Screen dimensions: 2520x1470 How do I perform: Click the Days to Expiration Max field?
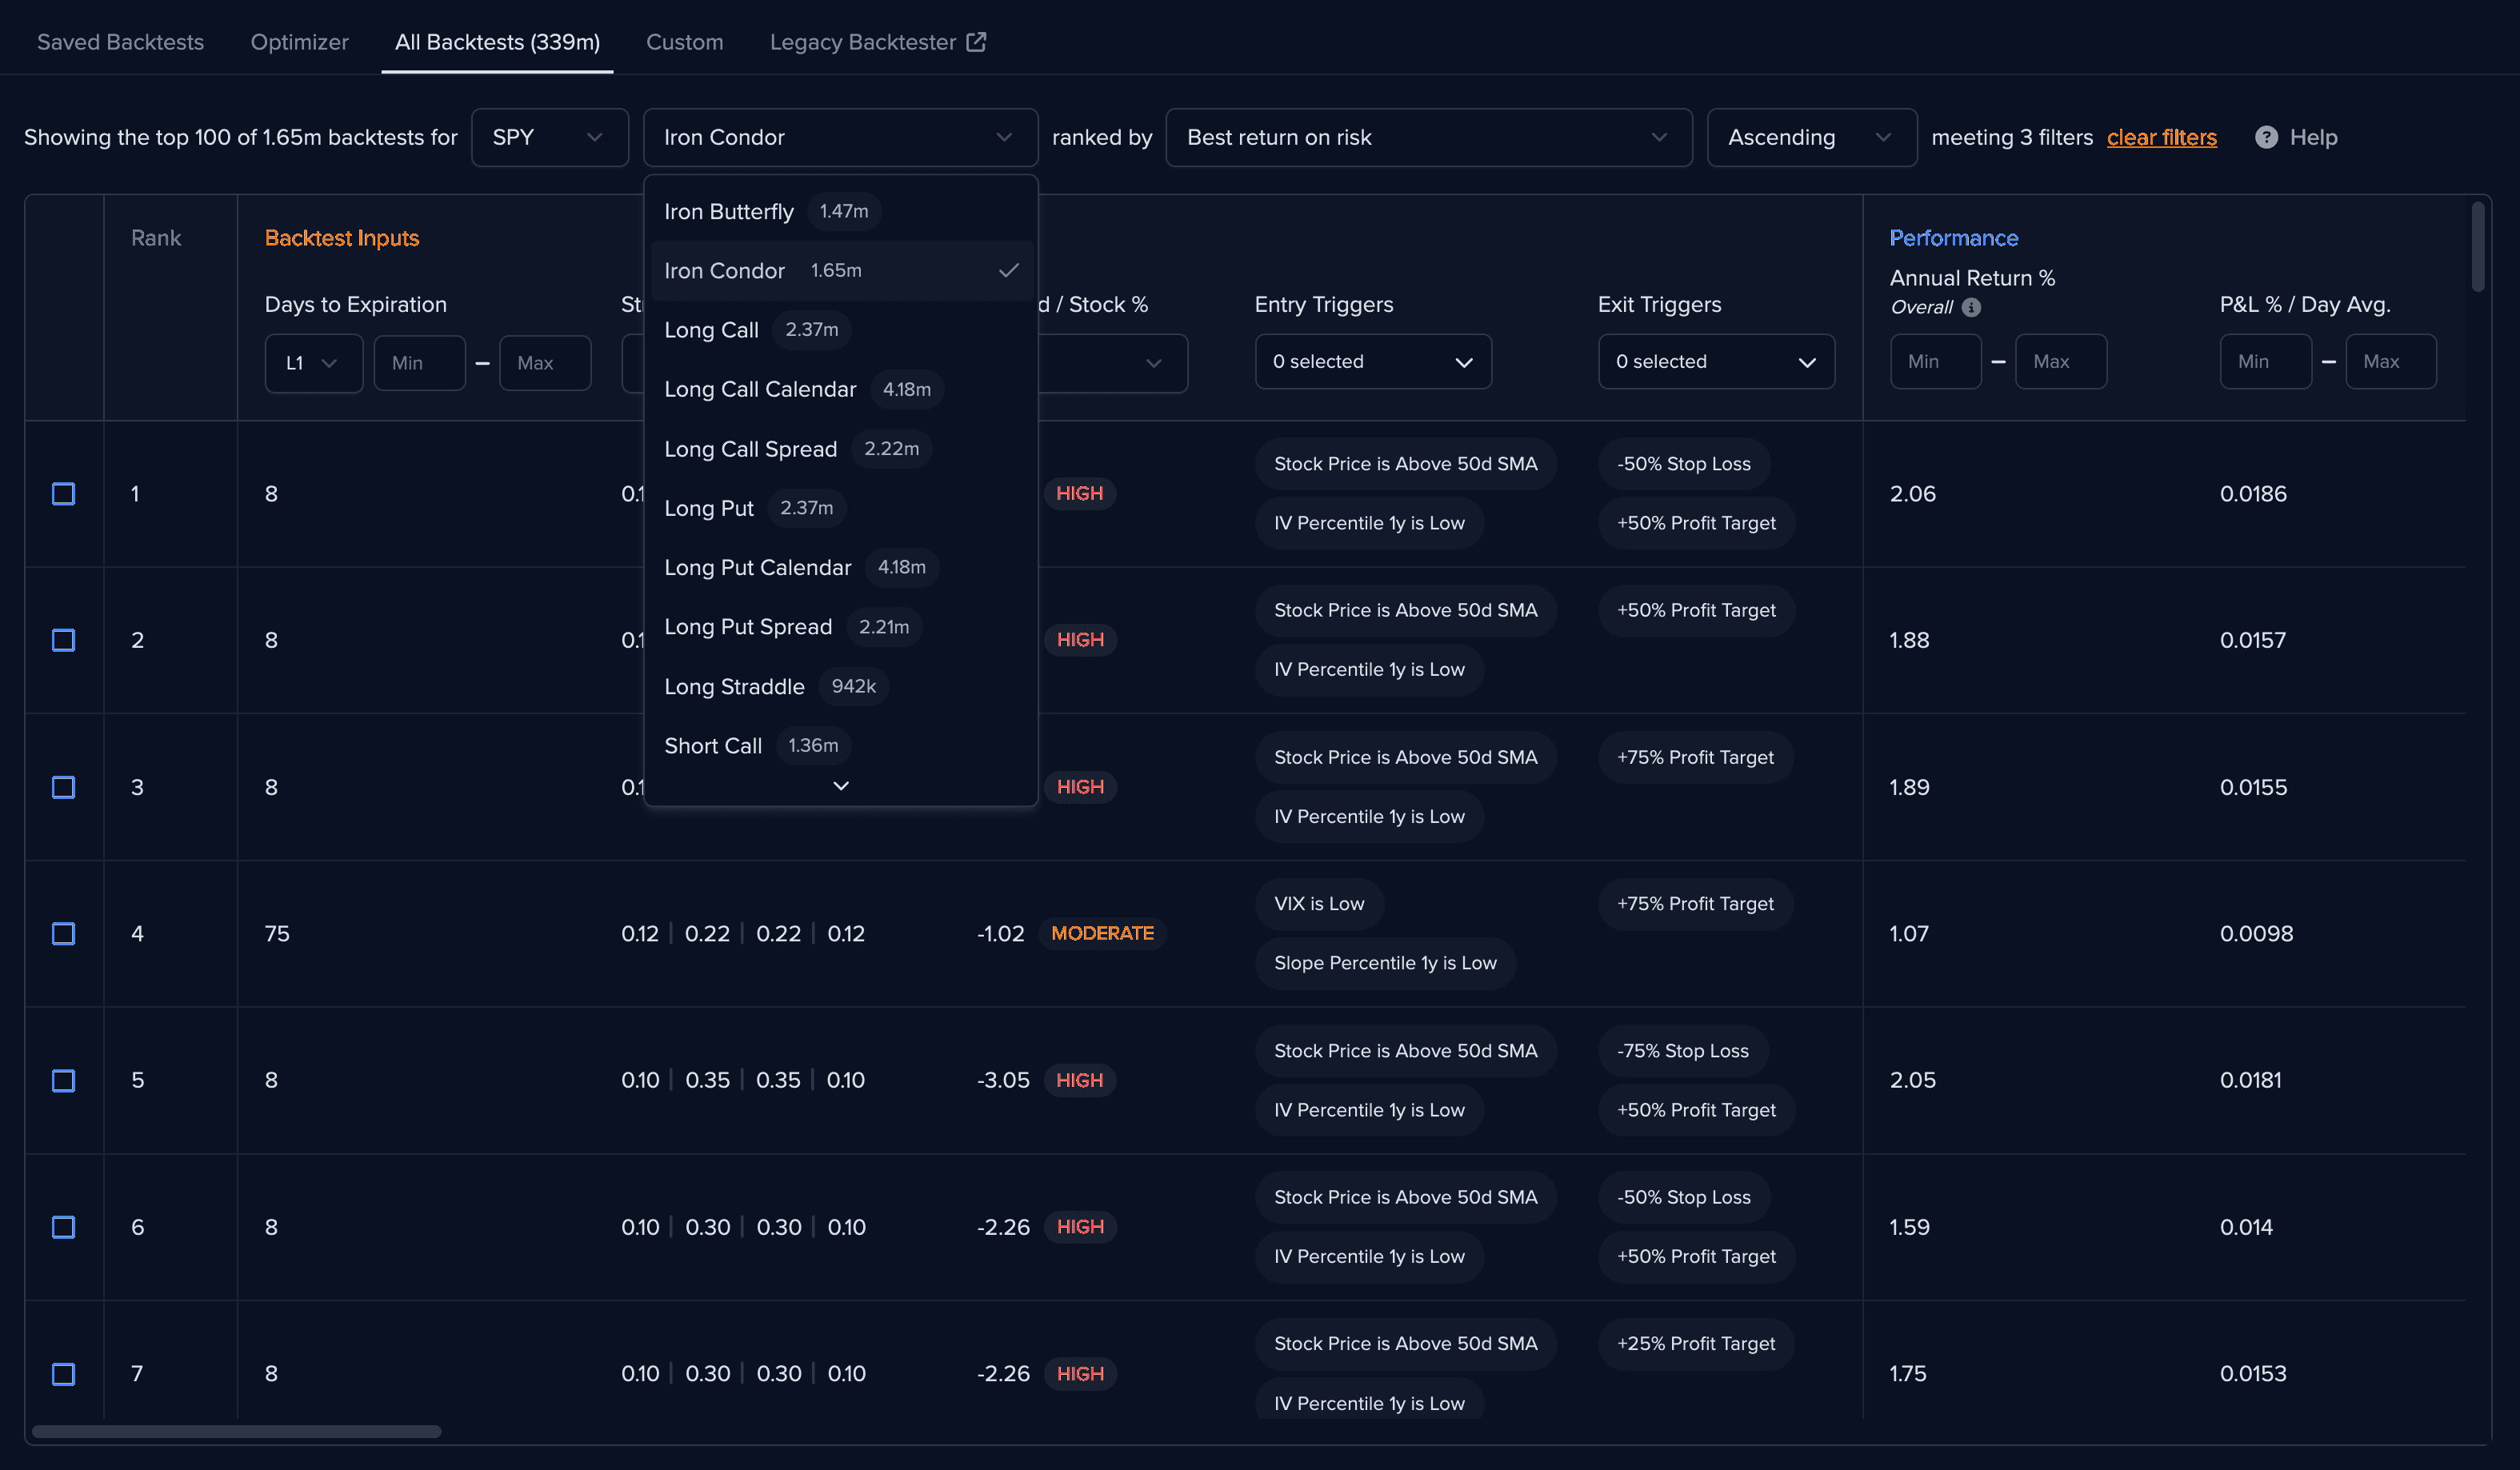(x=545, y=363)
